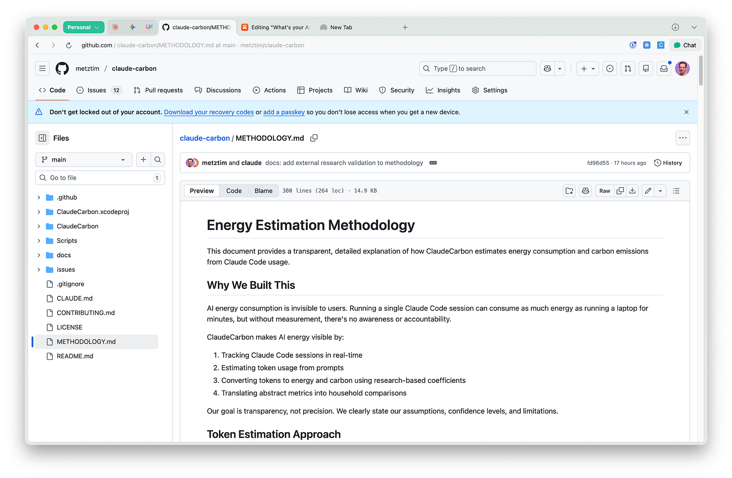Go to the Actions tab

tap(269, 90)
